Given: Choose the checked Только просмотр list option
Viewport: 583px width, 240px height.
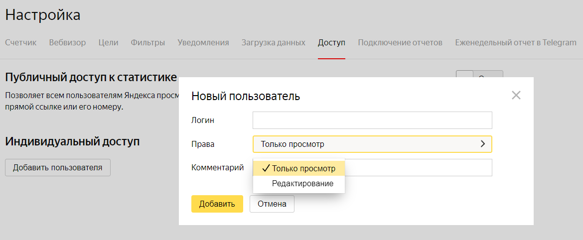Looking at the screenshot, I should (299, 169).
